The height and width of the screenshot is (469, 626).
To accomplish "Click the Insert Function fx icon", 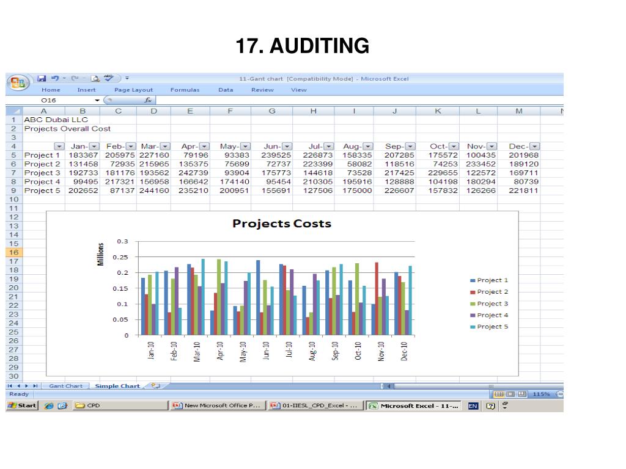I will point(147,100).
